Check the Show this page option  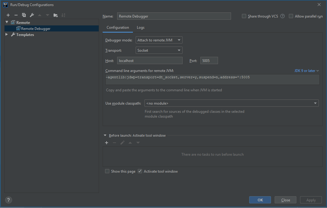[107, 171]
